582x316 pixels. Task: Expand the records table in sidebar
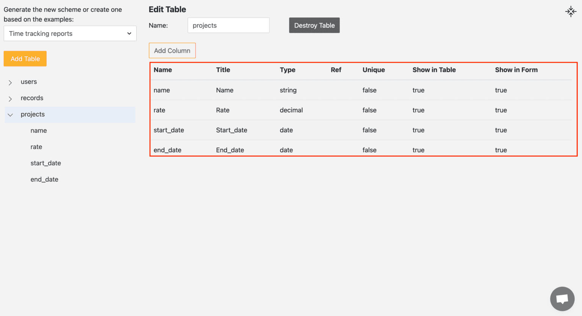pyautogui.click(x=10, y=98)
